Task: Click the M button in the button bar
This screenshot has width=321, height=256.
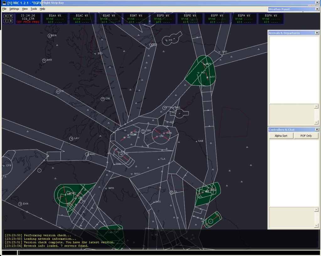Action: click(11, 16)
